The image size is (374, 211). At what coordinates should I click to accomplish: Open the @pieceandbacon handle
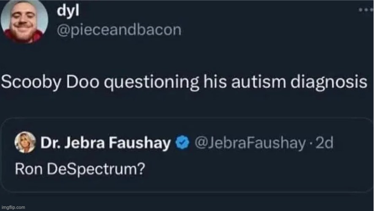(119, 30)
